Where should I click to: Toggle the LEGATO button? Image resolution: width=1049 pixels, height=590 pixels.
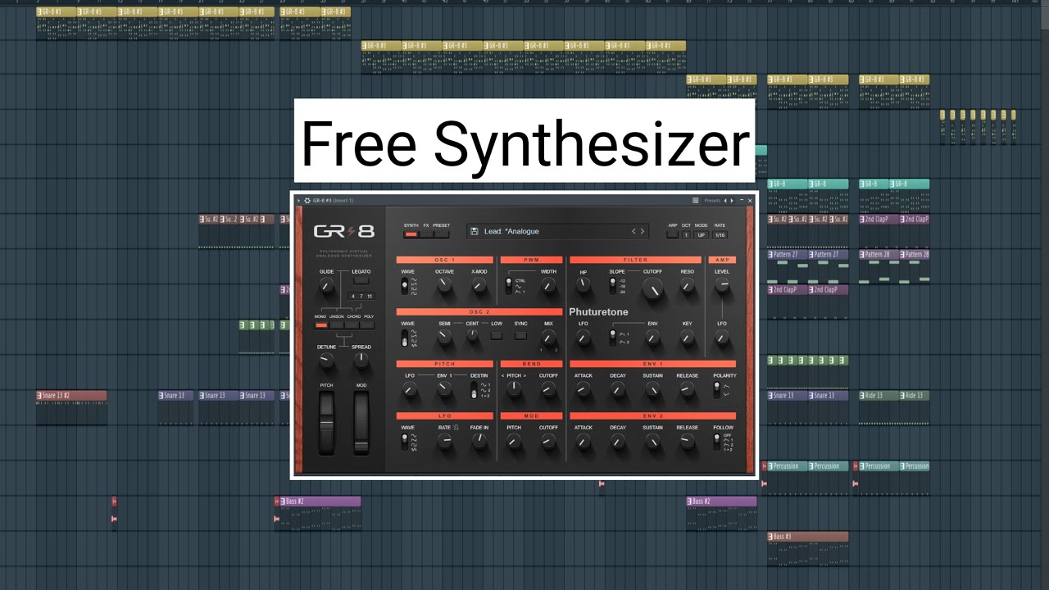tap(361, 280)
